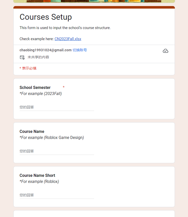Click the Course Name question label

point(32,131)
